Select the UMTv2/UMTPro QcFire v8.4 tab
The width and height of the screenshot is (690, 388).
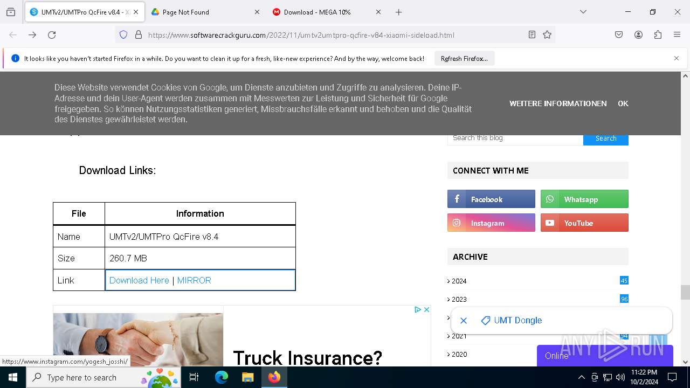(85, 12)
